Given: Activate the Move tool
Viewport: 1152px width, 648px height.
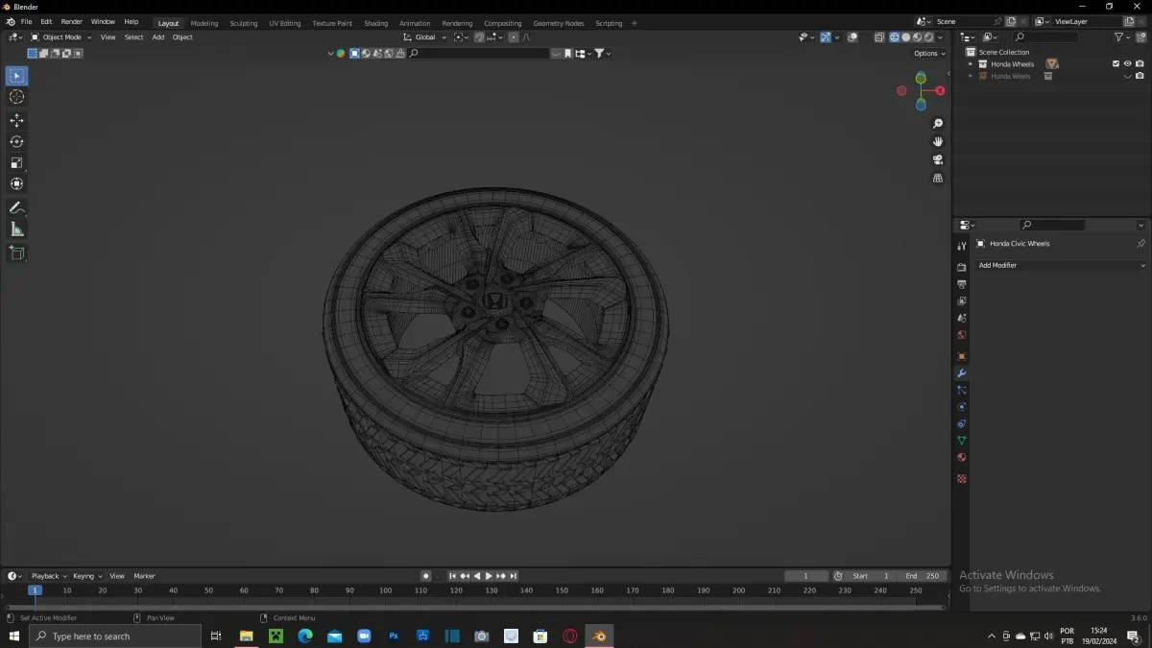Looking at the screenshot, I should click(x=16, y=120).
